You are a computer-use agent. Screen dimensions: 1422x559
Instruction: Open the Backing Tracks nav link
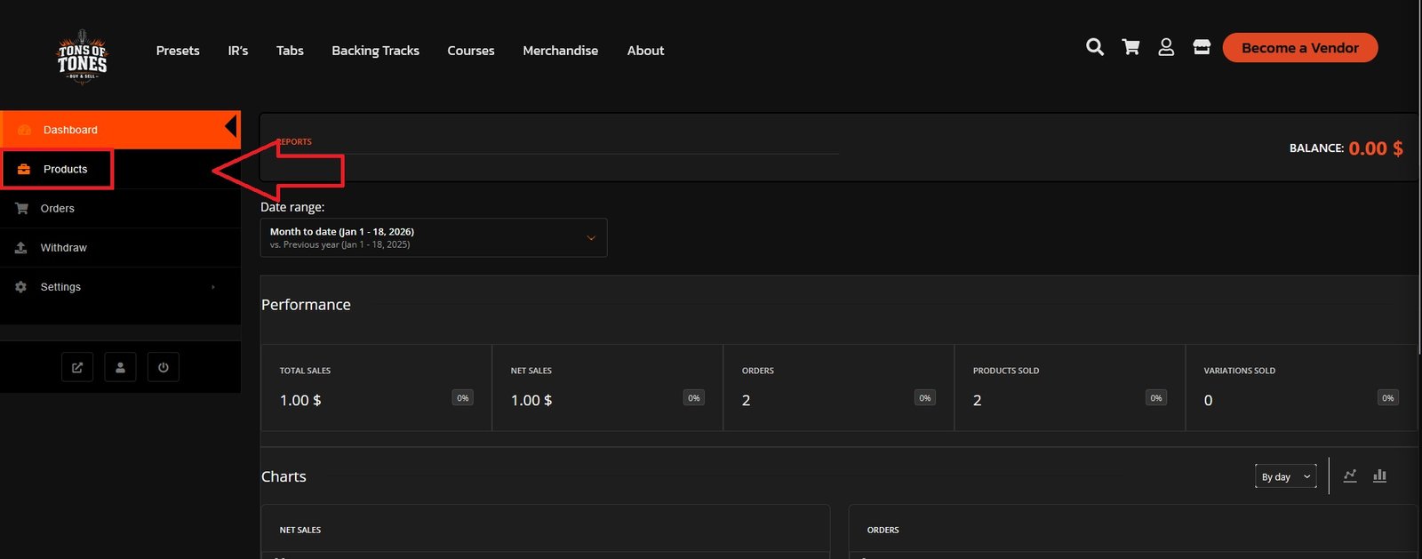pos(375,51)
